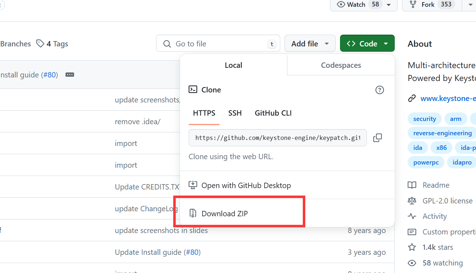Screen dimensions: 476x273
Task: Open #80 link in the 3 years ago row
Action: click(192, 252)
